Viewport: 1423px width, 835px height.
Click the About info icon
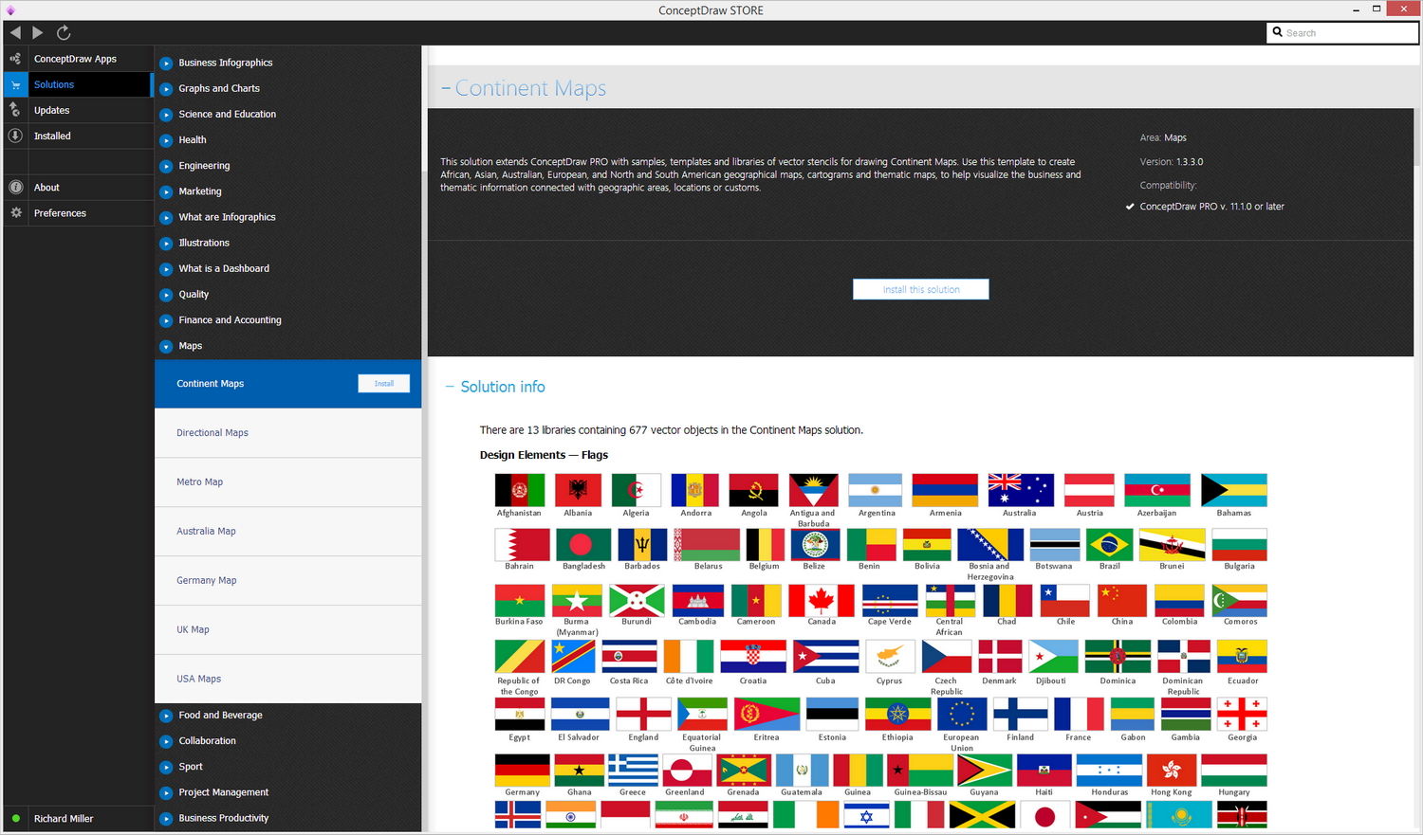coord(15,188)
